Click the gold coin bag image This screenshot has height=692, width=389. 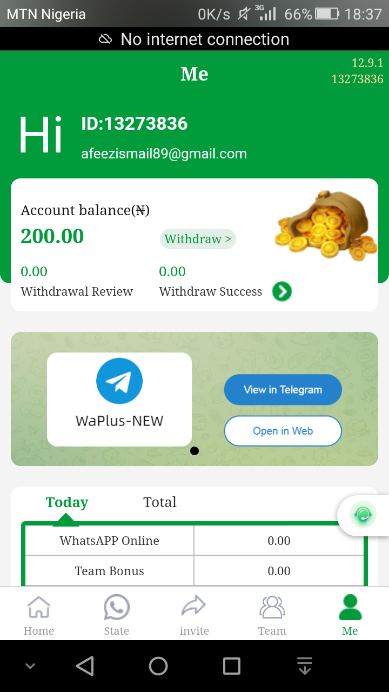point(326,225)
